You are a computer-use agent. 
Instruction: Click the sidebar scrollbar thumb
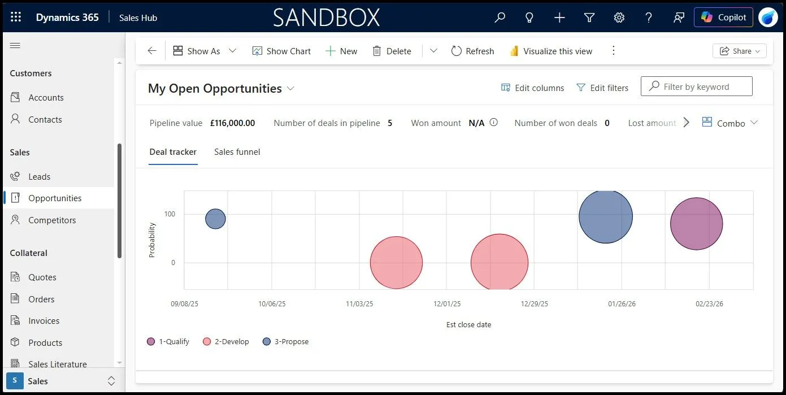click(119, 201)
